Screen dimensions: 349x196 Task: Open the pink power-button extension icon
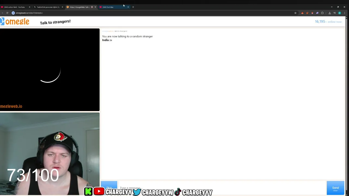pyautogui.click(x=312, y=13)
